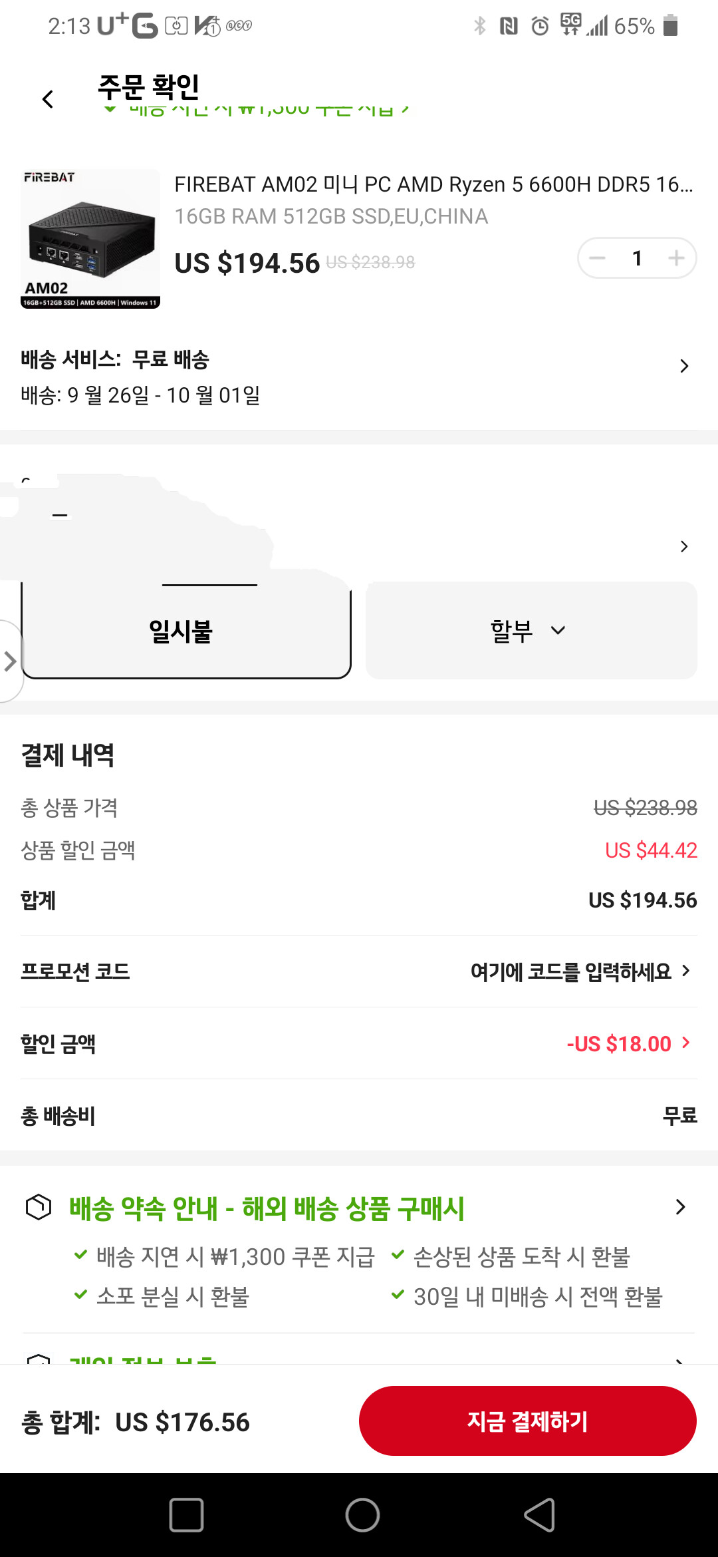
Task: Tap the battery icon in status bar
Action: 671,26
